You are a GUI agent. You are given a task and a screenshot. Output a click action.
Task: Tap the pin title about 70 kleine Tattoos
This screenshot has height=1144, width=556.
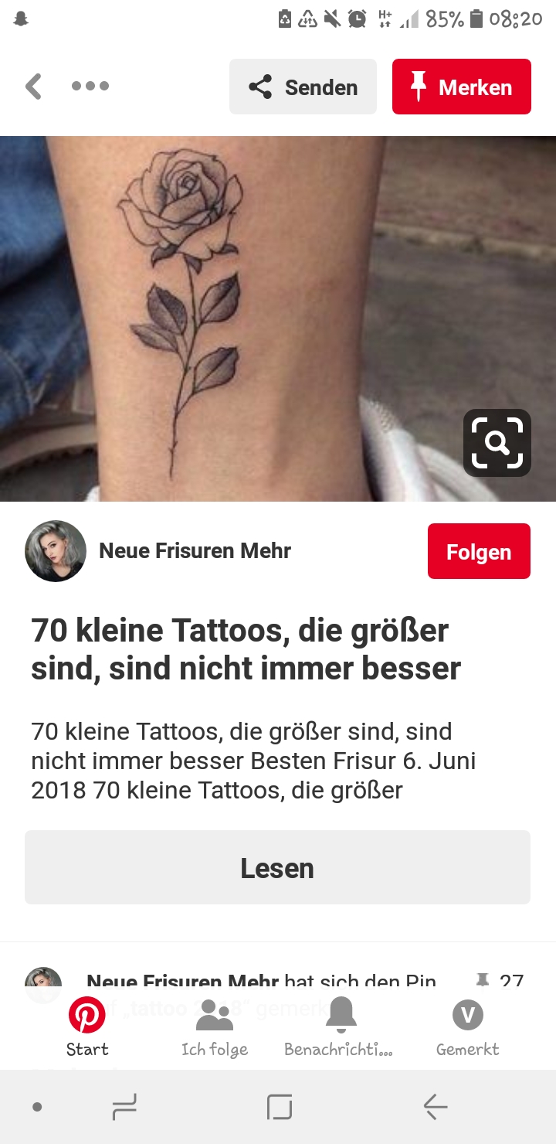(246, 649)
